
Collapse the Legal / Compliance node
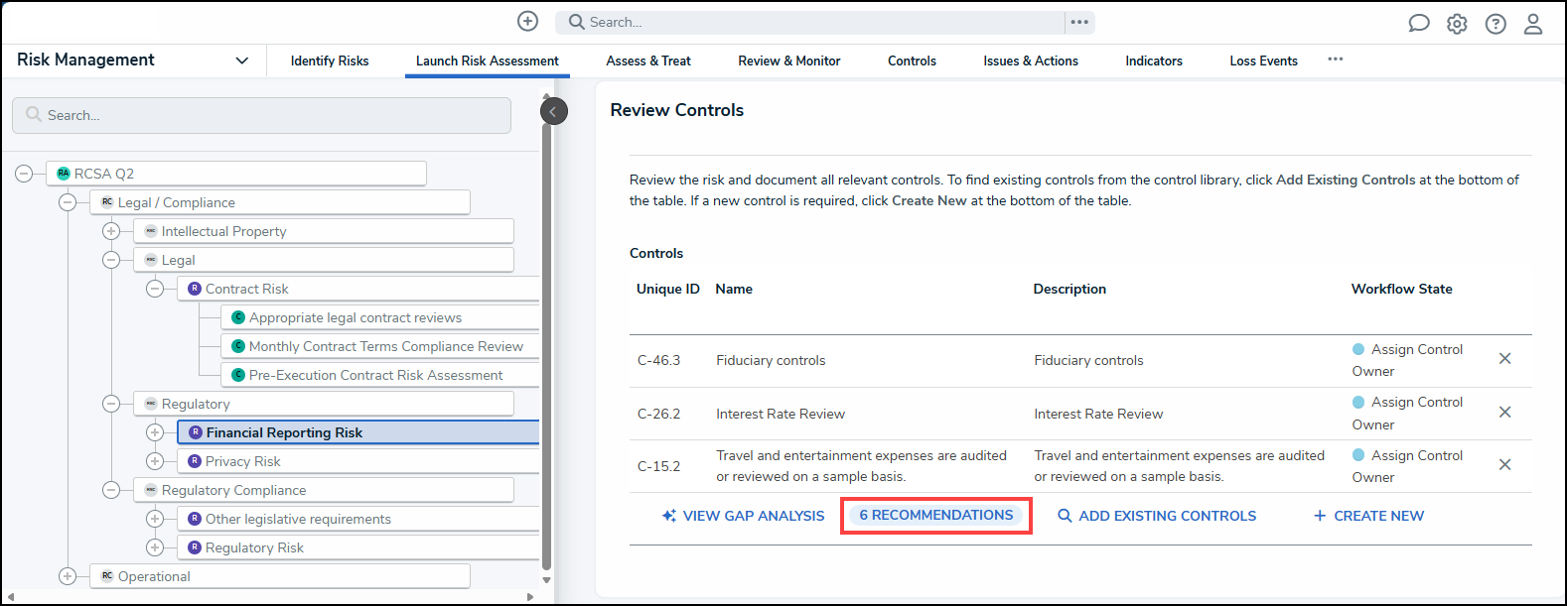68,202
